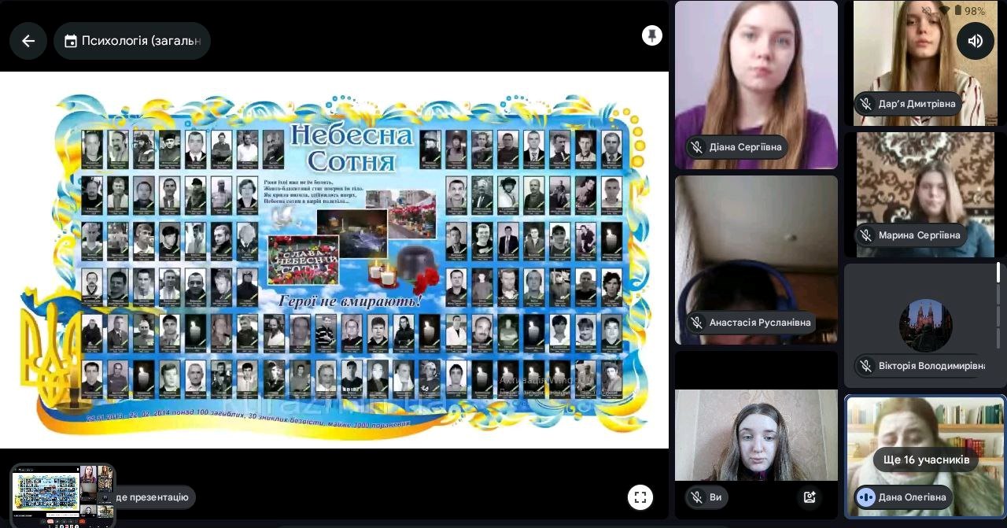Image resolution: width=1007 pixels, height=528 pixels.
Task: Tap muted mic icon of Анастасія Русланівна
Action: coord(696,323)
